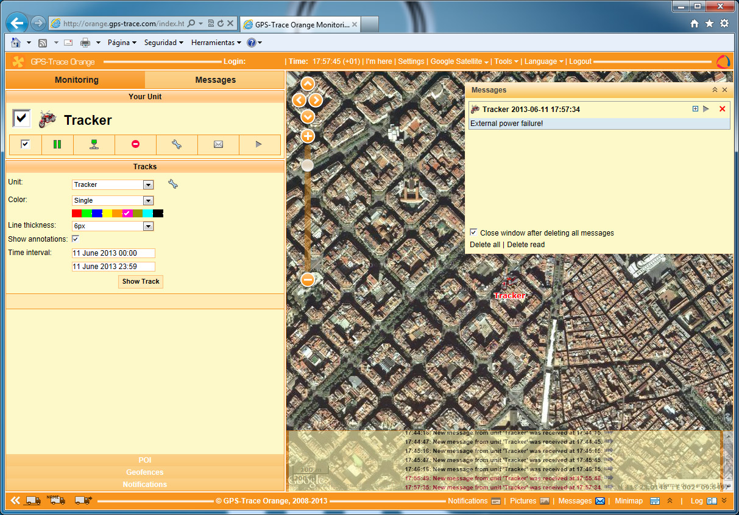Click the truck NAME label icon in bottom bar
739x515 pixels.
pyautogui.click(x=56, y=500)
